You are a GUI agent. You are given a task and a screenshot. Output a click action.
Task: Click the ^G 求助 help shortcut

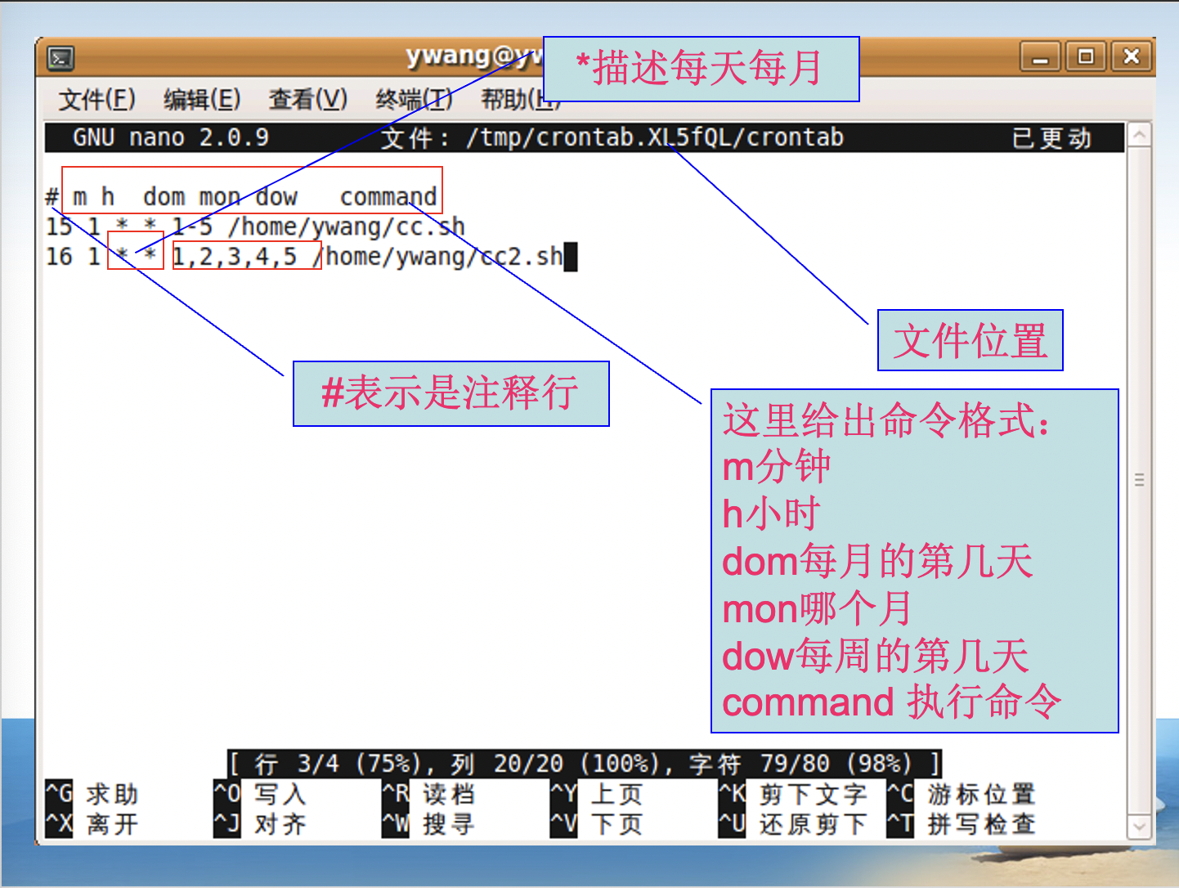pos(92,794)
